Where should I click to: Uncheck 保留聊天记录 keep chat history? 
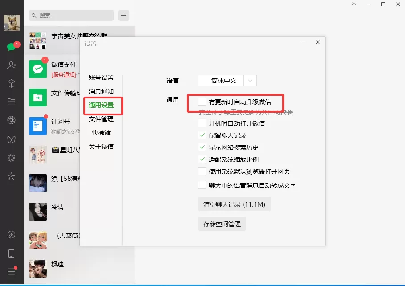pos(202,135)
